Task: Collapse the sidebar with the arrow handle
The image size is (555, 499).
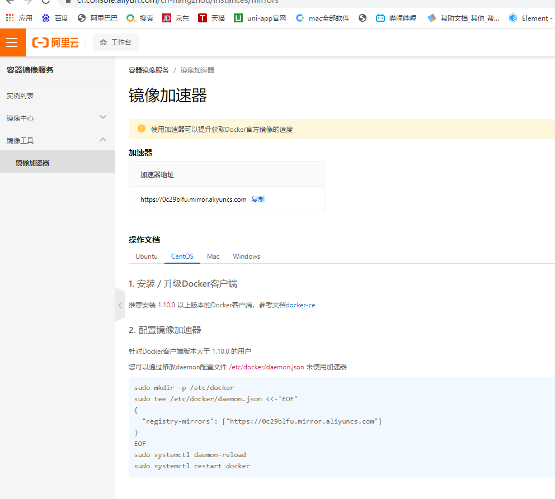Action: (120, 305)
